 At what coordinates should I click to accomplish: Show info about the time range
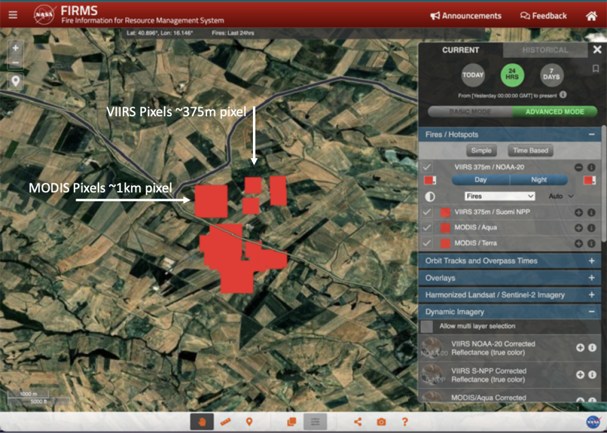click(563, 95)
